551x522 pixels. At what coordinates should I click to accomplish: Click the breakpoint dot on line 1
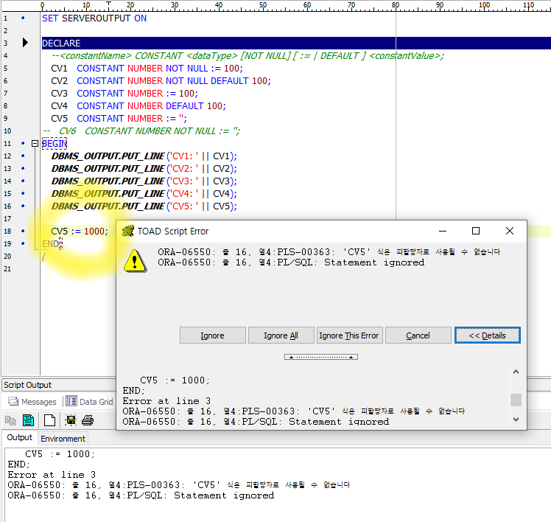(x=23, y=18)
